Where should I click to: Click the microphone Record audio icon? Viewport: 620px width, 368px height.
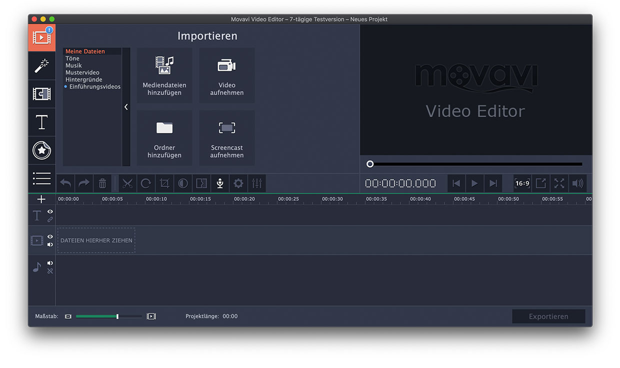click(x=220, y=183)
